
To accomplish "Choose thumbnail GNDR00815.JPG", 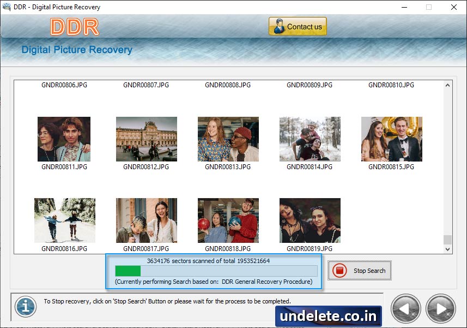I will pos(391,139).
